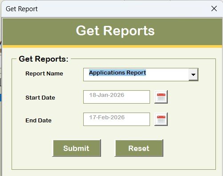Click the Start Date field showing 18-Jan-2026
The image size is (223, 176).
[117, 97]
